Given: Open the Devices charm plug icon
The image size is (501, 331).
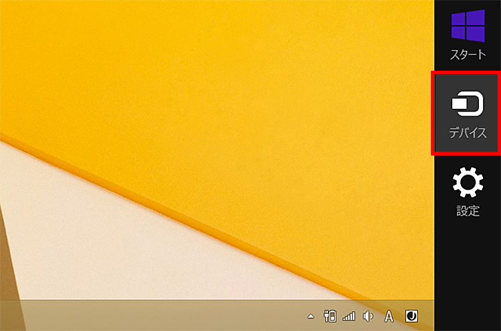Looking at the screenshot, I should coord(468,104).
